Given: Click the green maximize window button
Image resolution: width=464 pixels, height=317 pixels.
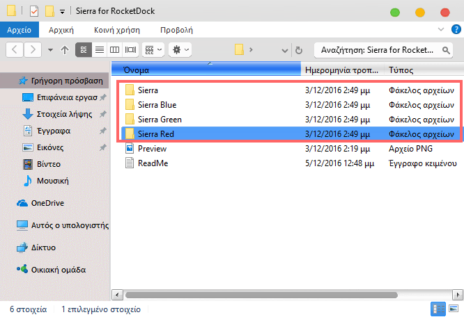Looking at the screenshot, I should [x=395, y=13].
